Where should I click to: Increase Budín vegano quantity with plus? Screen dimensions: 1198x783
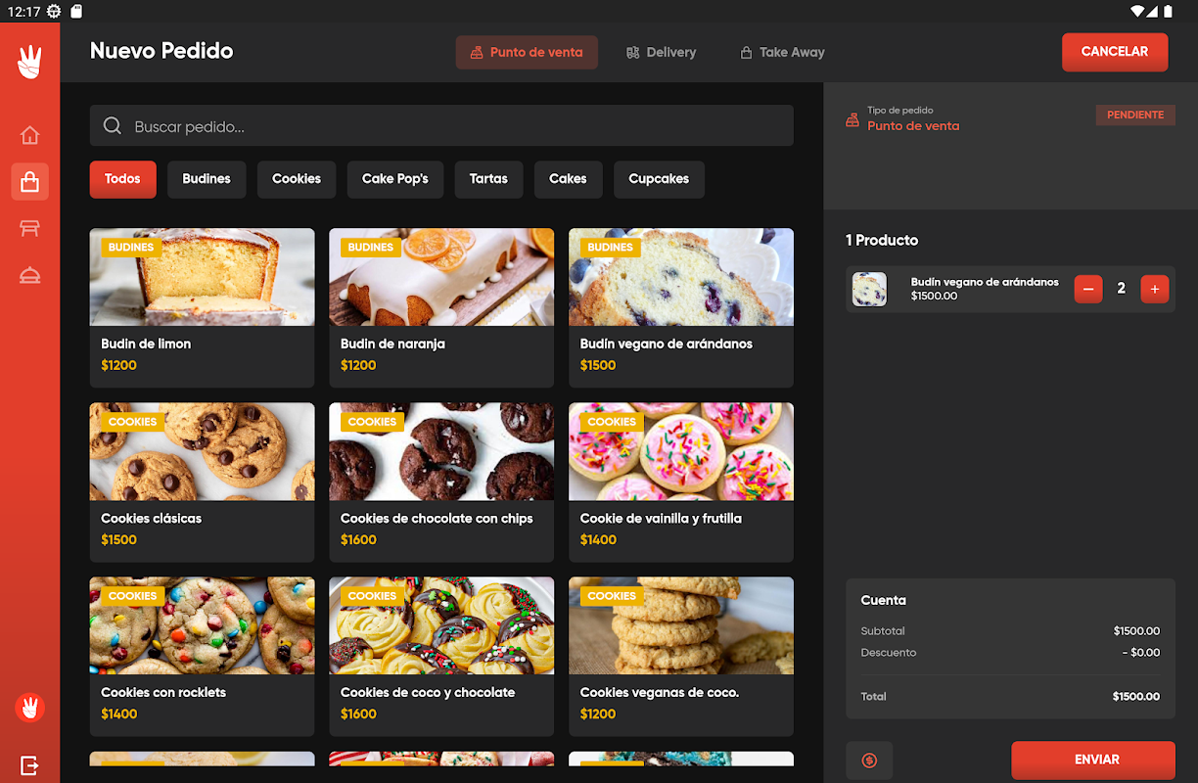tap(1155, 289)
